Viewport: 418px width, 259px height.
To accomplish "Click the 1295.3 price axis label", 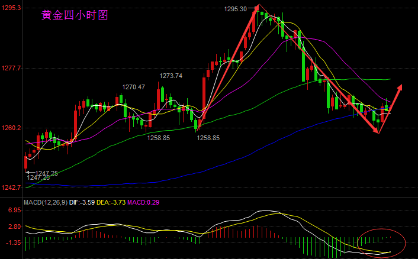I will pyautogui.click(x=11, y=8).
